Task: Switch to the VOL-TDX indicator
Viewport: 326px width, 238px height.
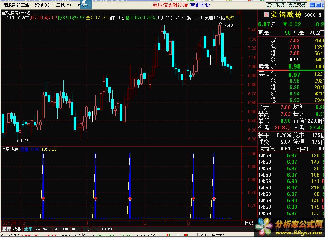Action: [61, 229]
